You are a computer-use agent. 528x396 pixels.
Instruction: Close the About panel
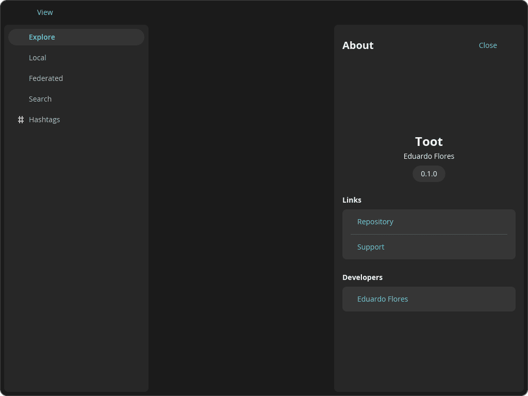click(x=488, y=45)
